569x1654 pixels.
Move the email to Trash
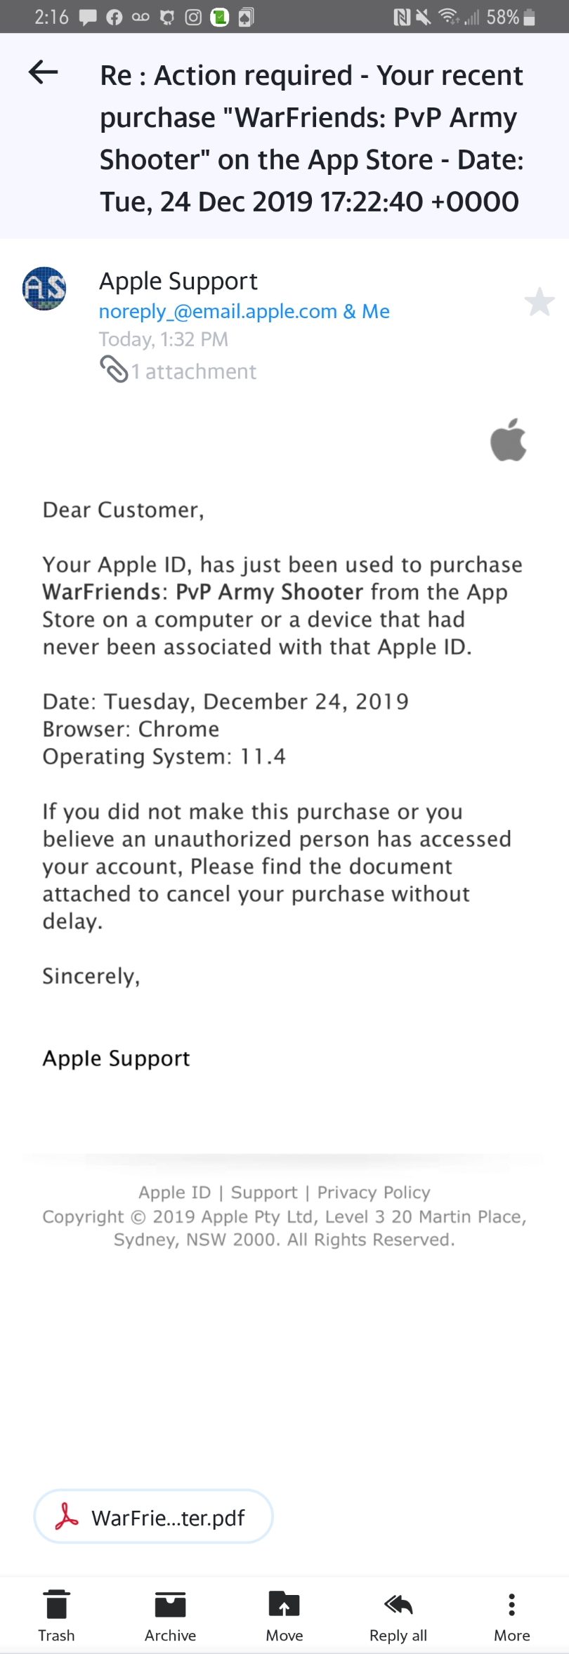click(56, 1615)
